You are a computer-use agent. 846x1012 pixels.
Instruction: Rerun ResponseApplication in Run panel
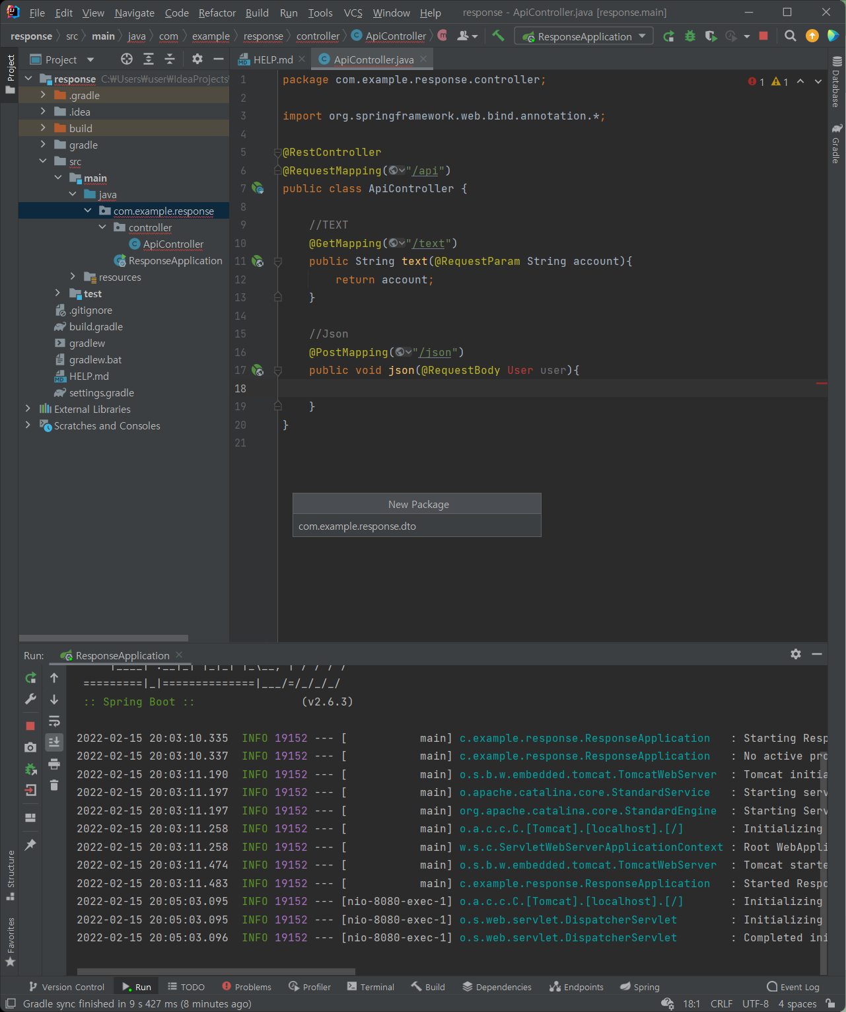click(30, 678)
